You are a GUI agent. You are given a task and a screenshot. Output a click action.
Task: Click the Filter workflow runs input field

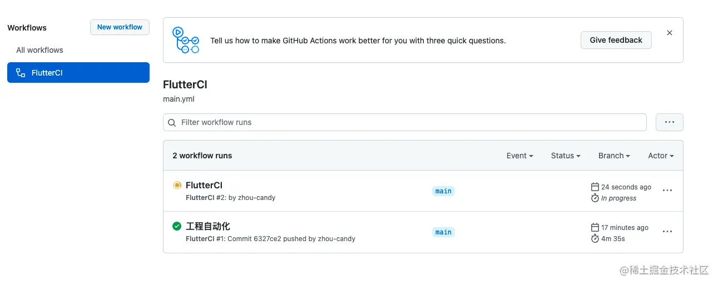[405, 122]
